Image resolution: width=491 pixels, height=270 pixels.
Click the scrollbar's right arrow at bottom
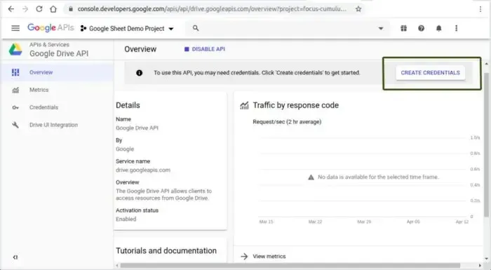(480, 266)
